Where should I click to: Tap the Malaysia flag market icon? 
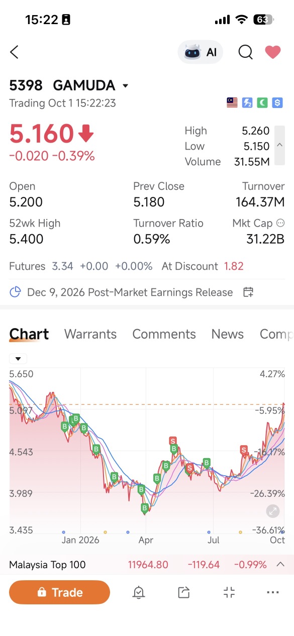(x=232, y=103)
